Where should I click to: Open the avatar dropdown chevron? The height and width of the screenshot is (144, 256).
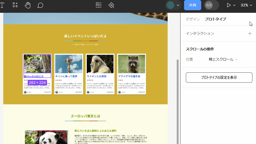point(178,5)
